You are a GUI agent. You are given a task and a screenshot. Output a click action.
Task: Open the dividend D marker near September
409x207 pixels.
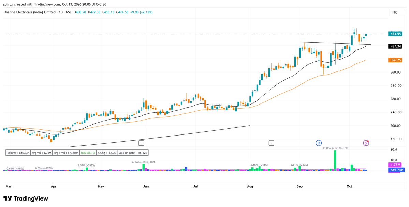pos(319,143)
